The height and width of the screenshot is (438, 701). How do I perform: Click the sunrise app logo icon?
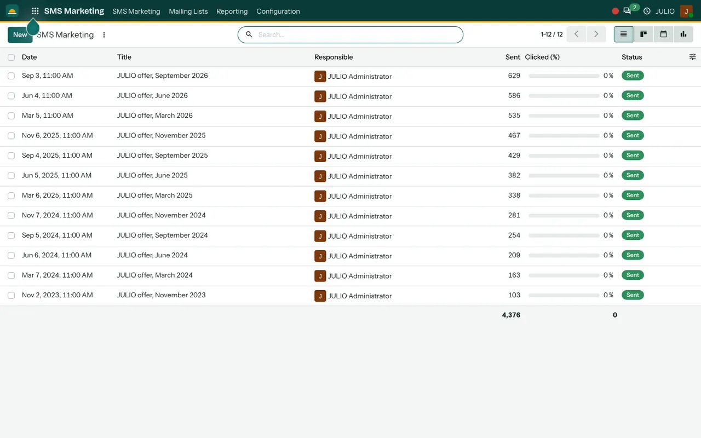12,11
